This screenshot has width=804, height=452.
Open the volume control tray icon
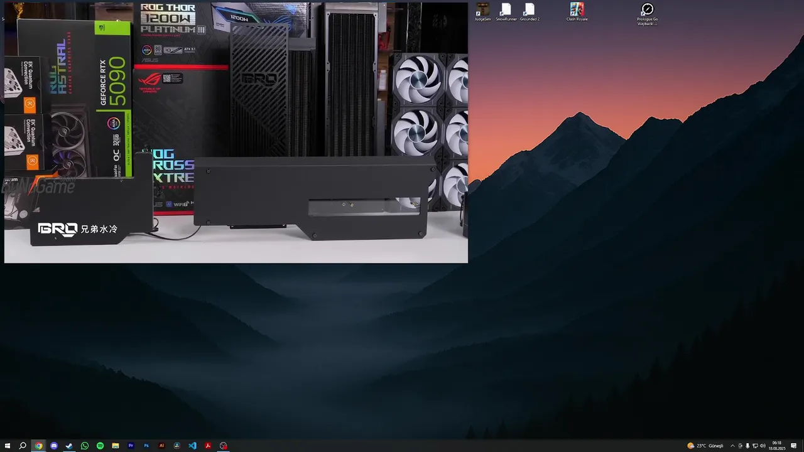[x=763, y=446]
